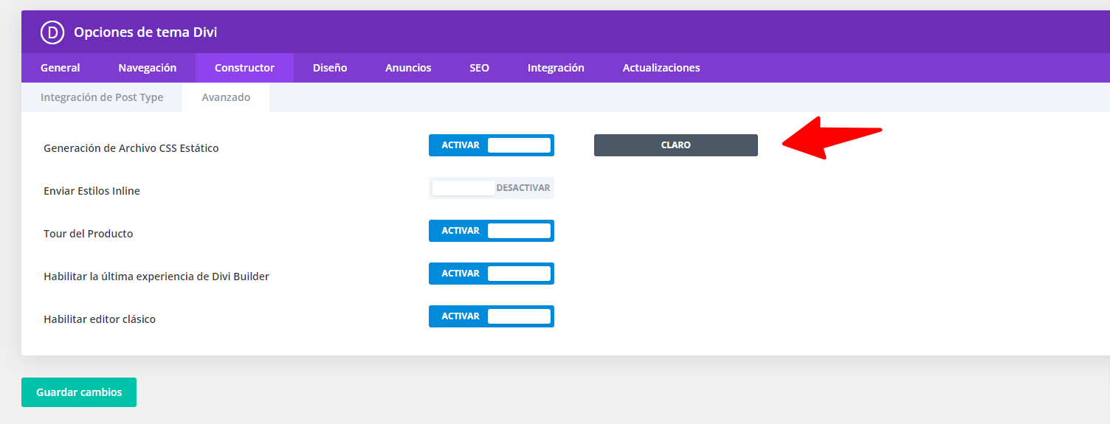
Task: Open the Diseño tab
Action: (330, 68)
